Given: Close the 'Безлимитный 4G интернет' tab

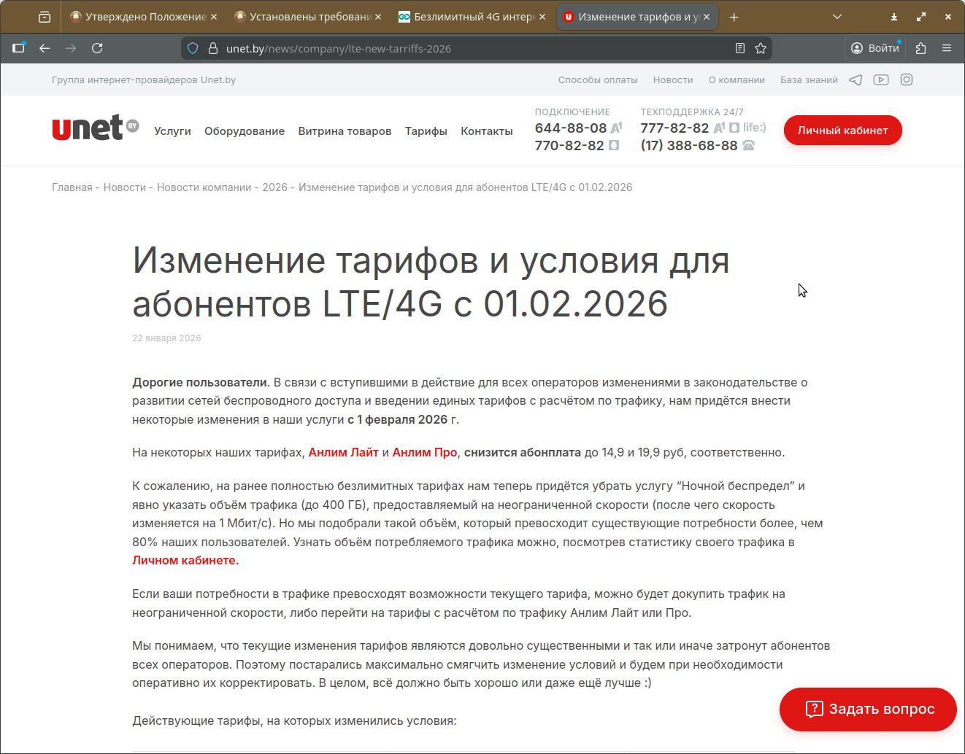Looking at the screenshot, I should (542, 17).
